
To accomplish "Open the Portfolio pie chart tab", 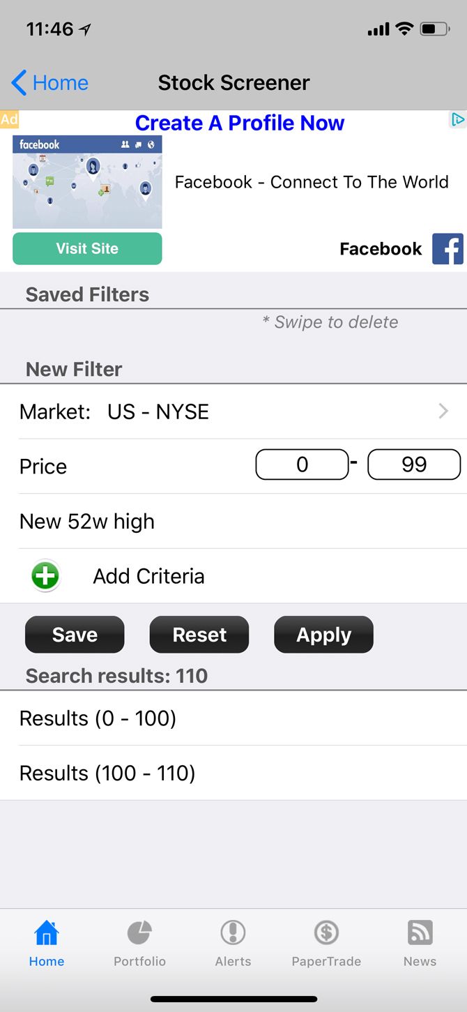I will tap(139, 943).
